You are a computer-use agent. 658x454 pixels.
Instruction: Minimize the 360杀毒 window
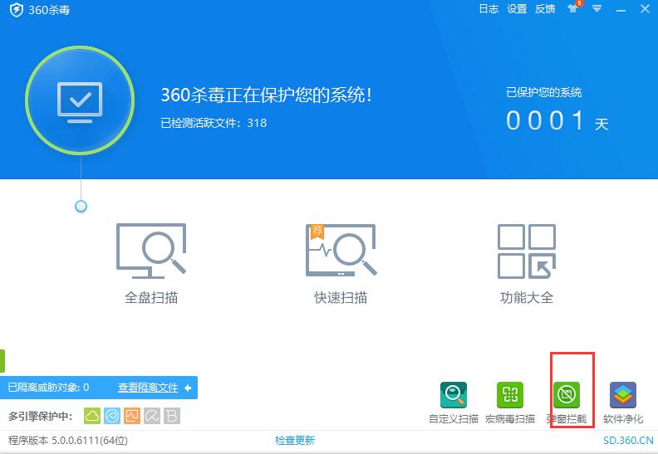point(621,9)
